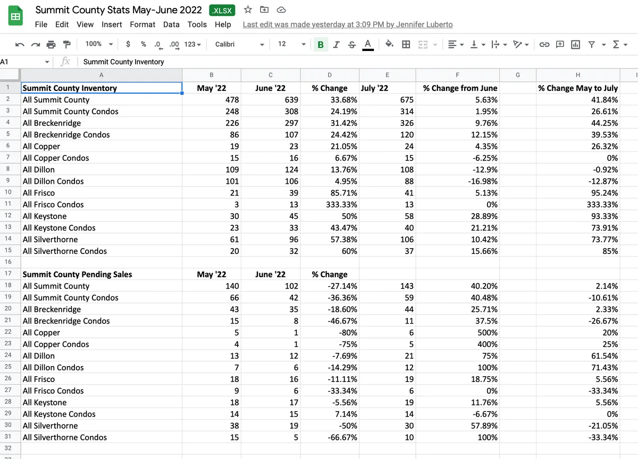Open the Edit menu
The height and width of the screenshot is (459, 638).
[x=62, y=24]
